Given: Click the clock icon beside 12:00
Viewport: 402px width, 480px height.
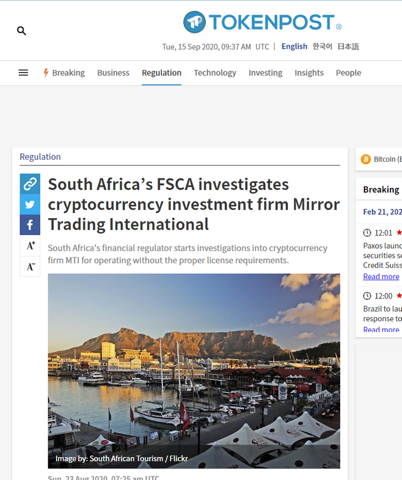Looking at the screenshot, I should (x=367, y=296).
